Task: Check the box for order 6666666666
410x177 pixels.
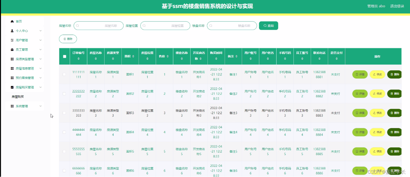Action: click(64, 171)
